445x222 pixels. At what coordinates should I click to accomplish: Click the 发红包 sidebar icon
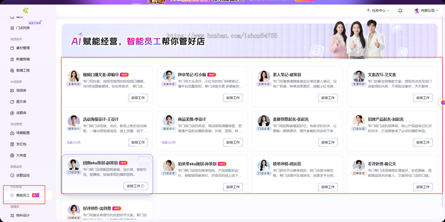tap(12, 144)
